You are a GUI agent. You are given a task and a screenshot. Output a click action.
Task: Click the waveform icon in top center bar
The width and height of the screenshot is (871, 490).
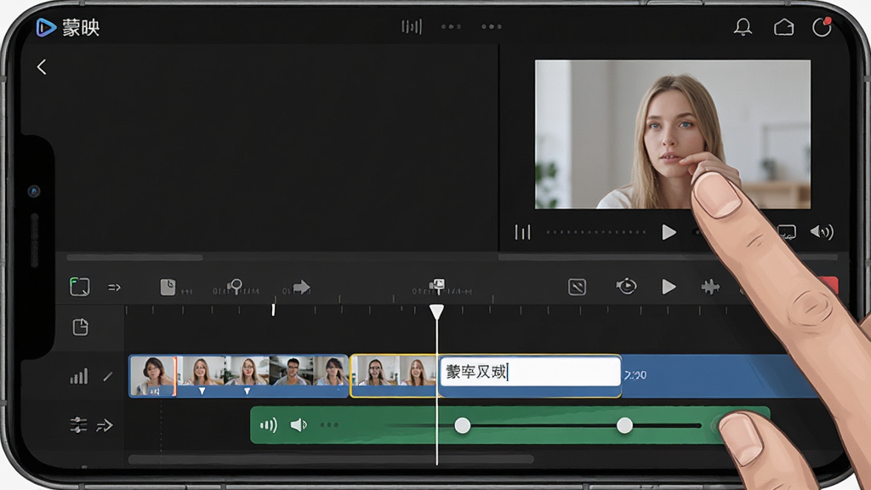point(412,26)
